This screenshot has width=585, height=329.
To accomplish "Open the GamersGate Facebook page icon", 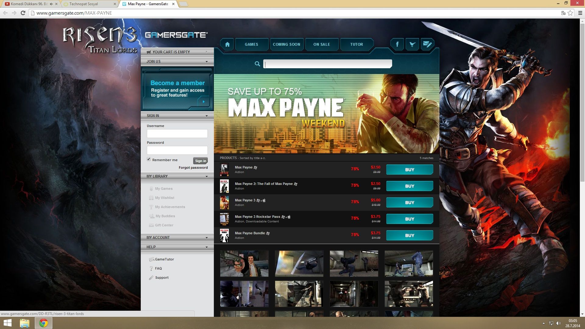I will pos(397,44).
